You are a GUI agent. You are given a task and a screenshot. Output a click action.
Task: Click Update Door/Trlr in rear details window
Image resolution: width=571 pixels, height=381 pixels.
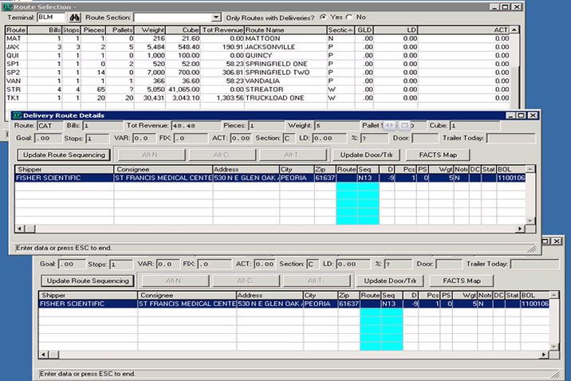tap(390, 281)
